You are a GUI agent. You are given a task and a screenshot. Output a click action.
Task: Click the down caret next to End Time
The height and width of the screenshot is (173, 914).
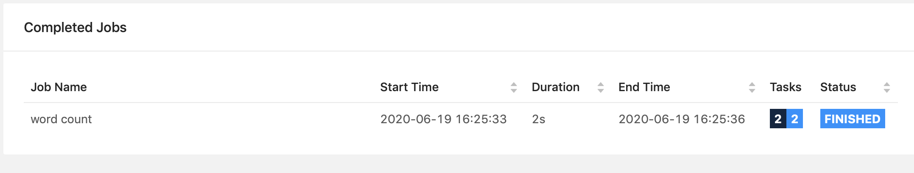pos(752,90)
